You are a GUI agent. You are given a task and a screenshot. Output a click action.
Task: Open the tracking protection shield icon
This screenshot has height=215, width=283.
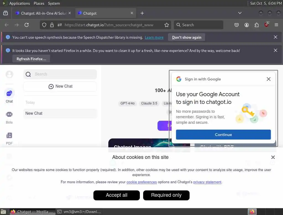coord(44,25)
